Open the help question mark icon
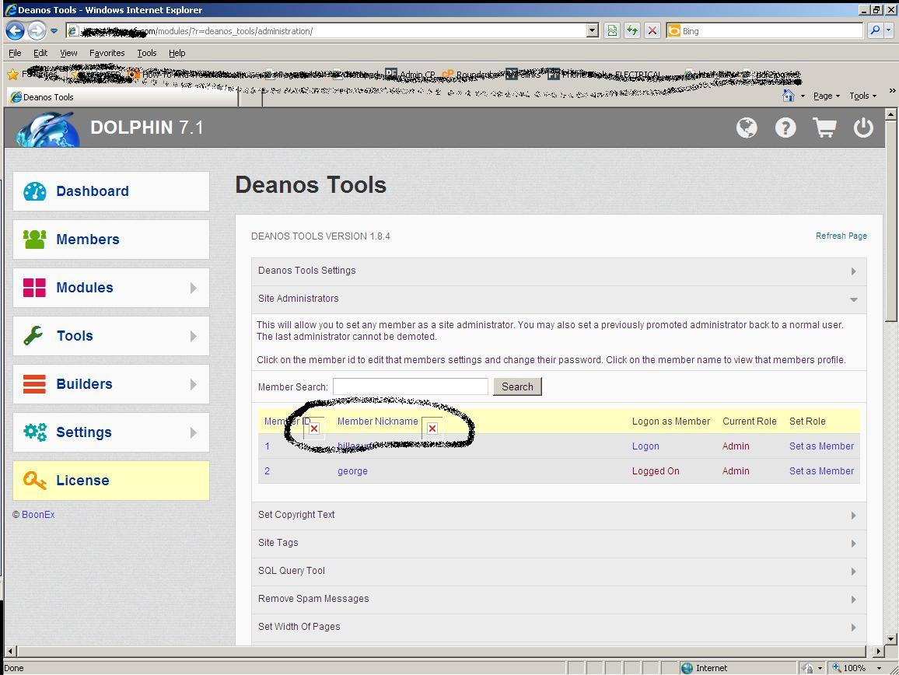This screenshot has height=675, width=899. coord(785,128)
